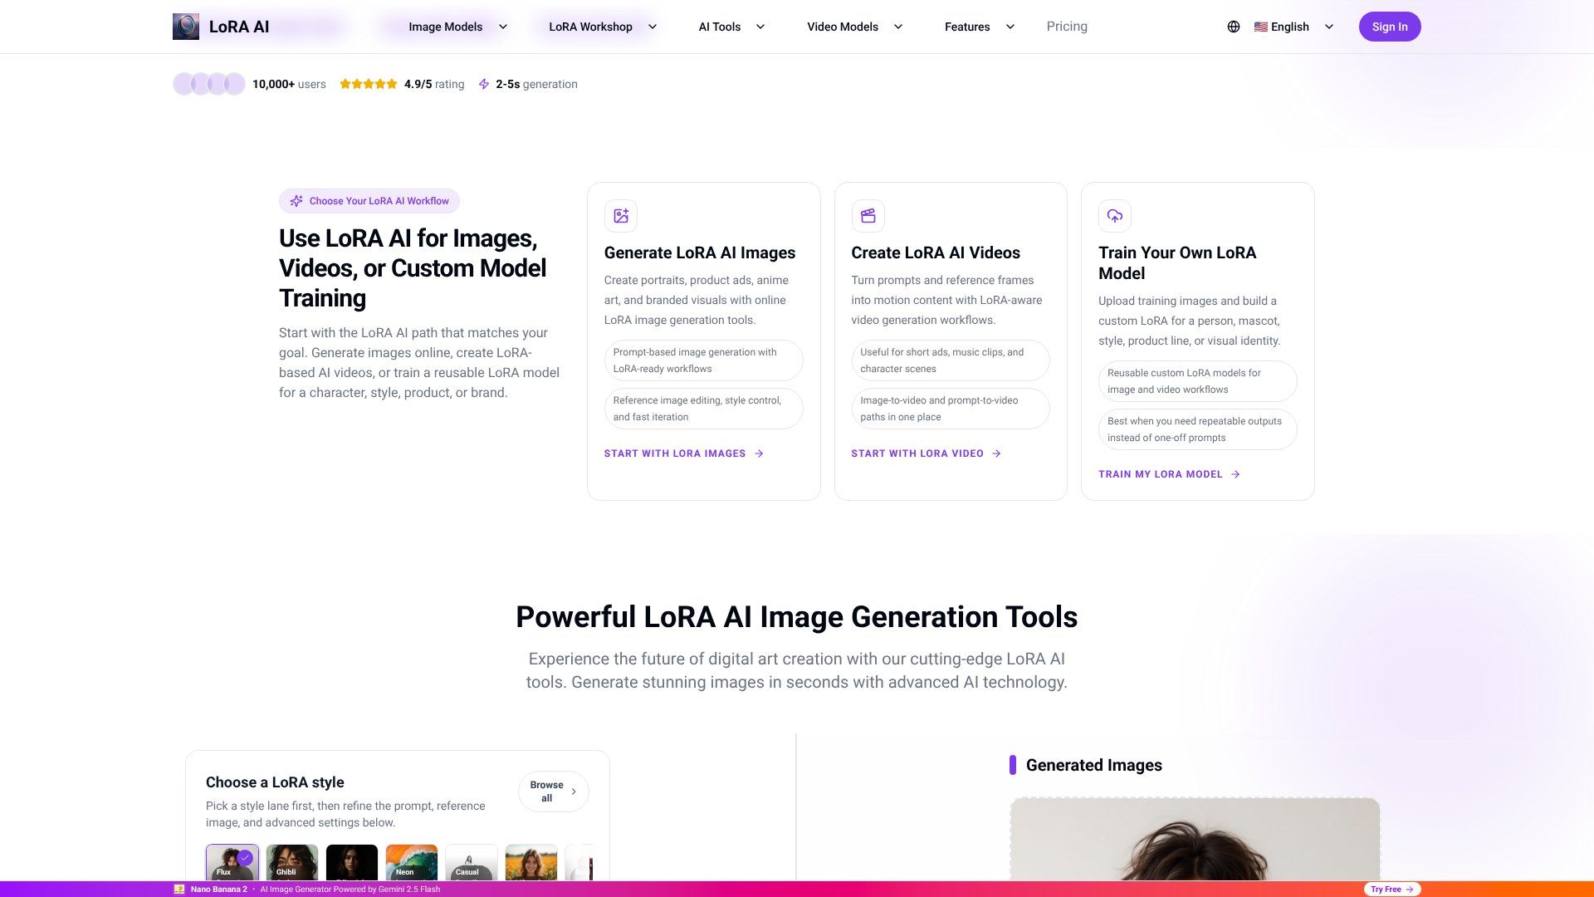Open the Image Models dropdown menu
1594x897 pixels.
click(x=457, y=27)
